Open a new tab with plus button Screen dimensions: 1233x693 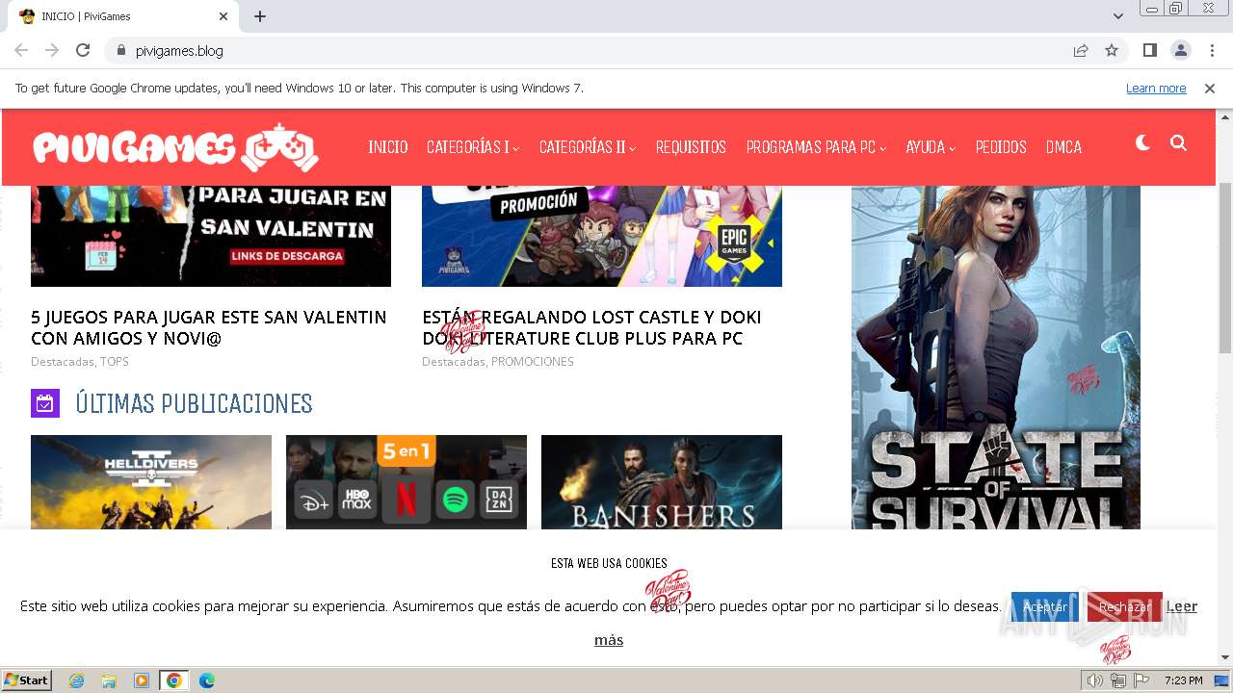tap(260, 16)
